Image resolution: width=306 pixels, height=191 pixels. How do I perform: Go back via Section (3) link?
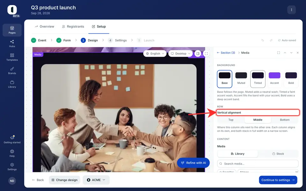tap(226, 53)
